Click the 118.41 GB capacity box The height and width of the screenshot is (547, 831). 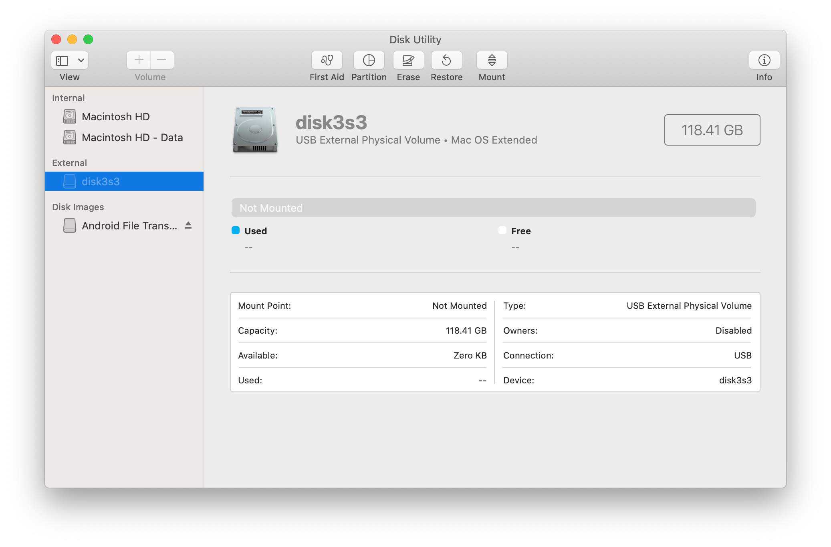point(712,130)
